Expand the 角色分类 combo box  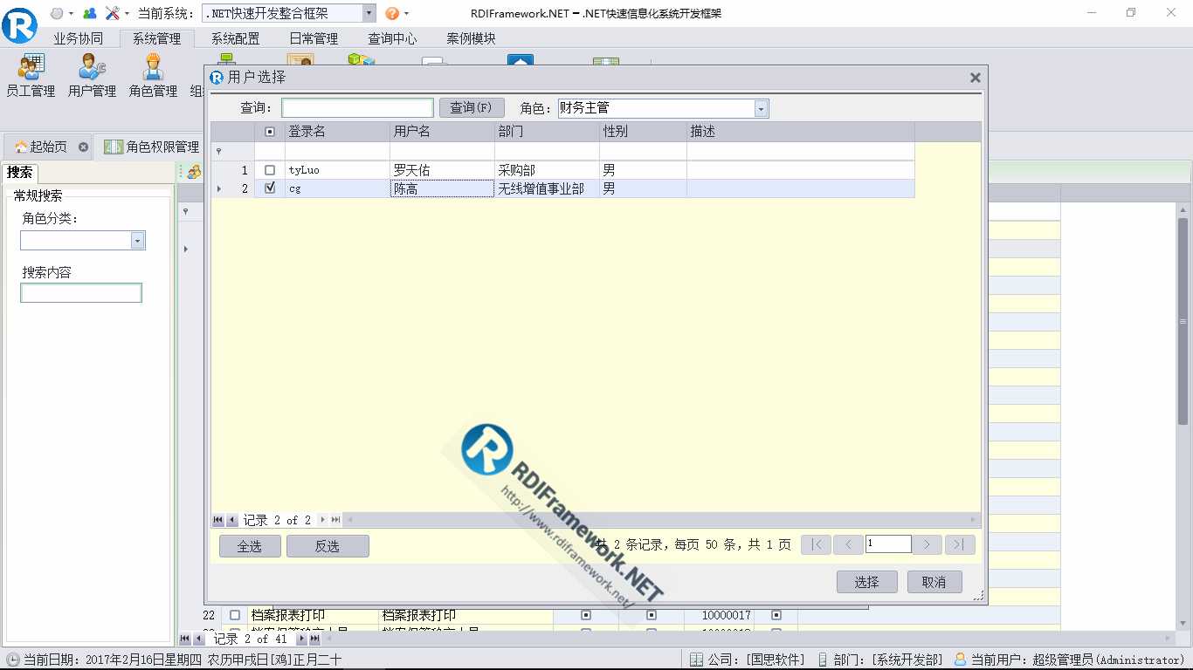tap(137, 240)
